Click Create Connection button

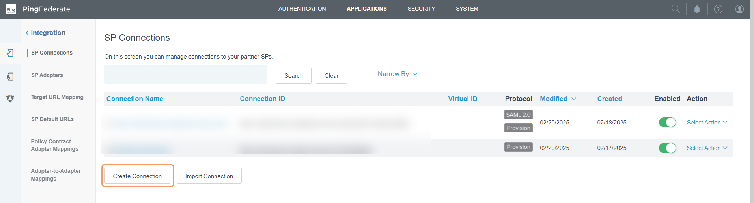point(137,176)
